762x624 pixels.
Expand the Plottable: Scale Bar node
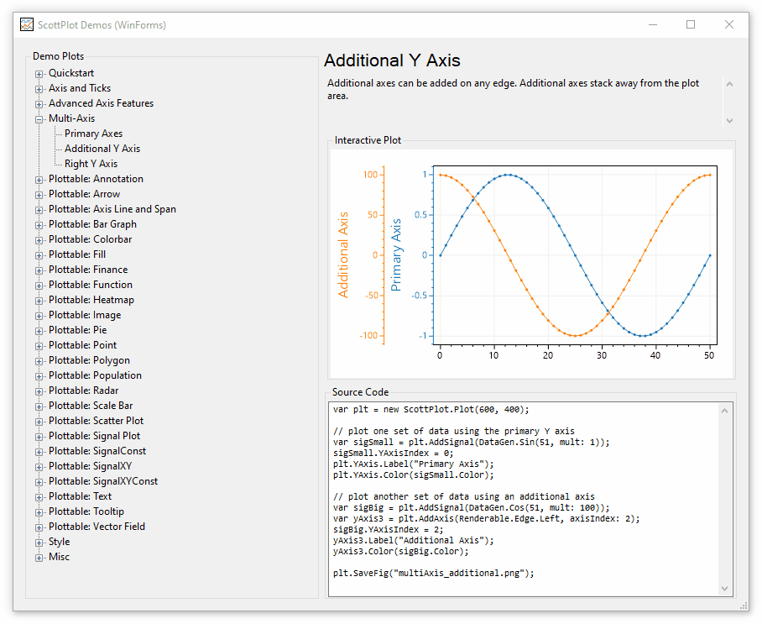coord(39,406)
